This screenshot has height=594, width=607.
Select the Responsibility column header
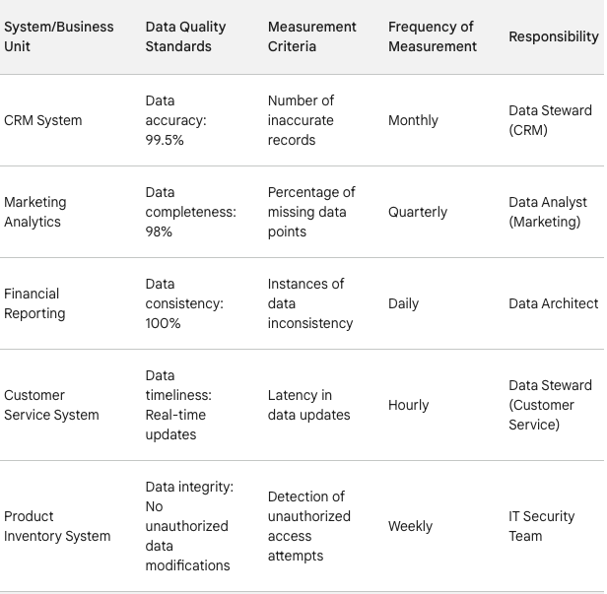(x=553, y=36)
